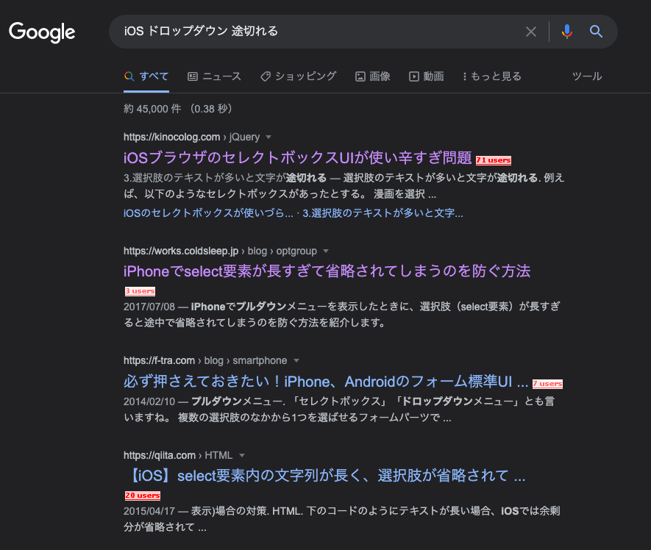This screenshot has width=651, height=550.
Task: Open the 画像 image search icon
Action: (x=360, y=76)
